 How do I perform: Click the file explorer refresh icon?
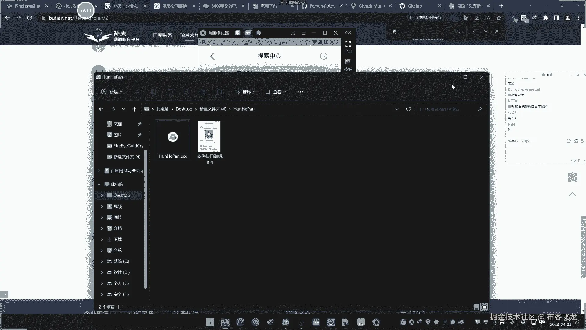tap(408, 109)
